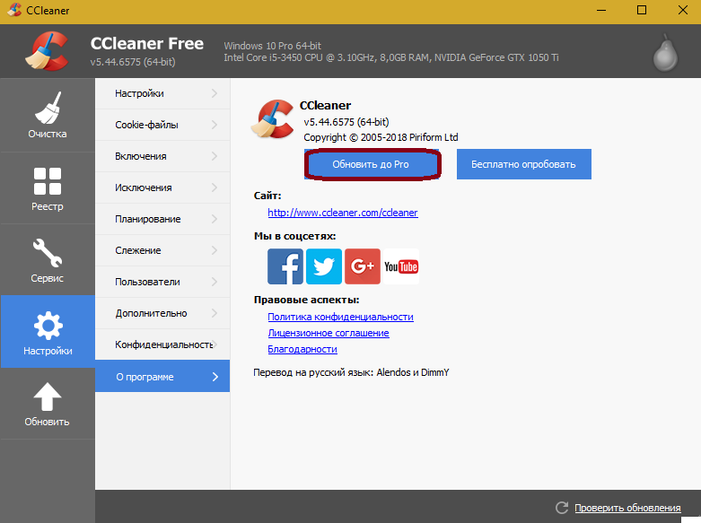This screenshot has width=701, height=523.
Task: Open the Сервис tools section
Action: click(x=47, y=259)
